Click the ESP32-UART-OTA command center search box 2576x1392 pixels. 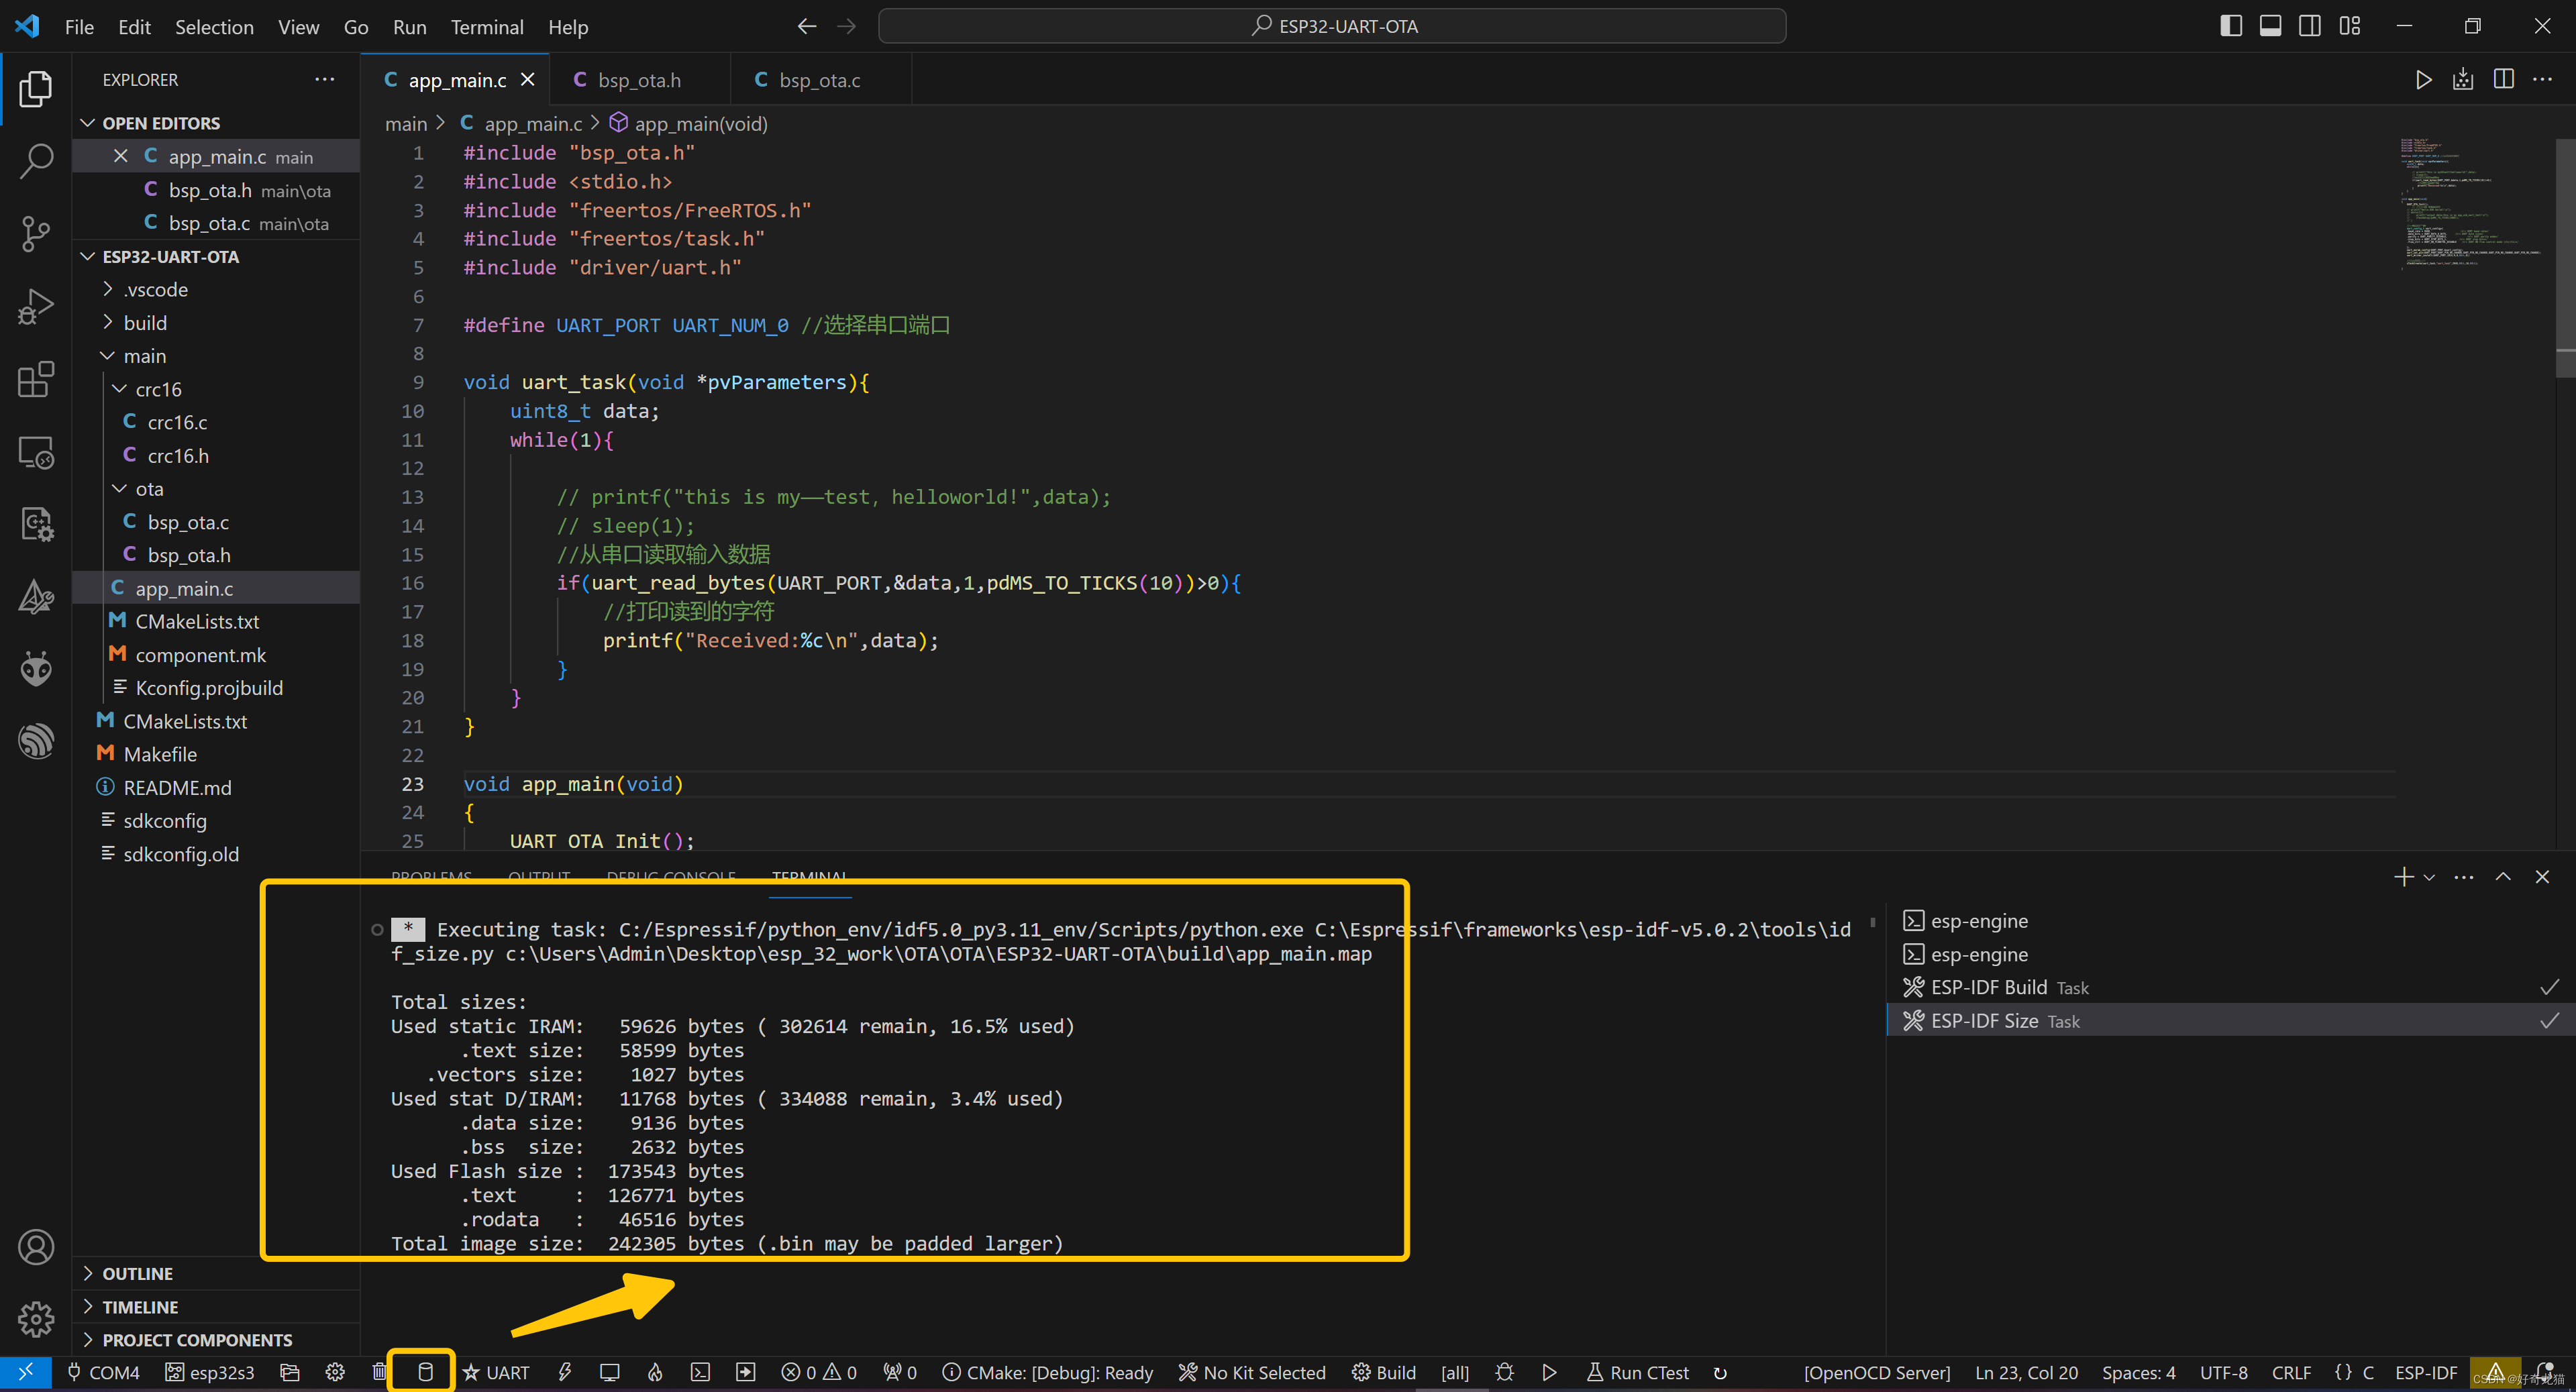(1332, 26)
